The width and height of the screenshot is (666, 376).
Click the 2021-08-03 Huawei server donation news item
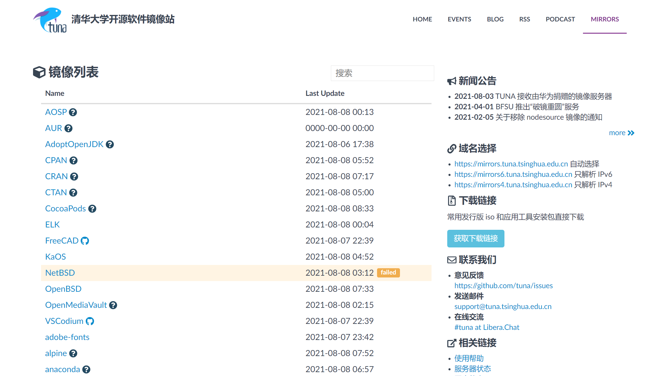tap(533, 96)
